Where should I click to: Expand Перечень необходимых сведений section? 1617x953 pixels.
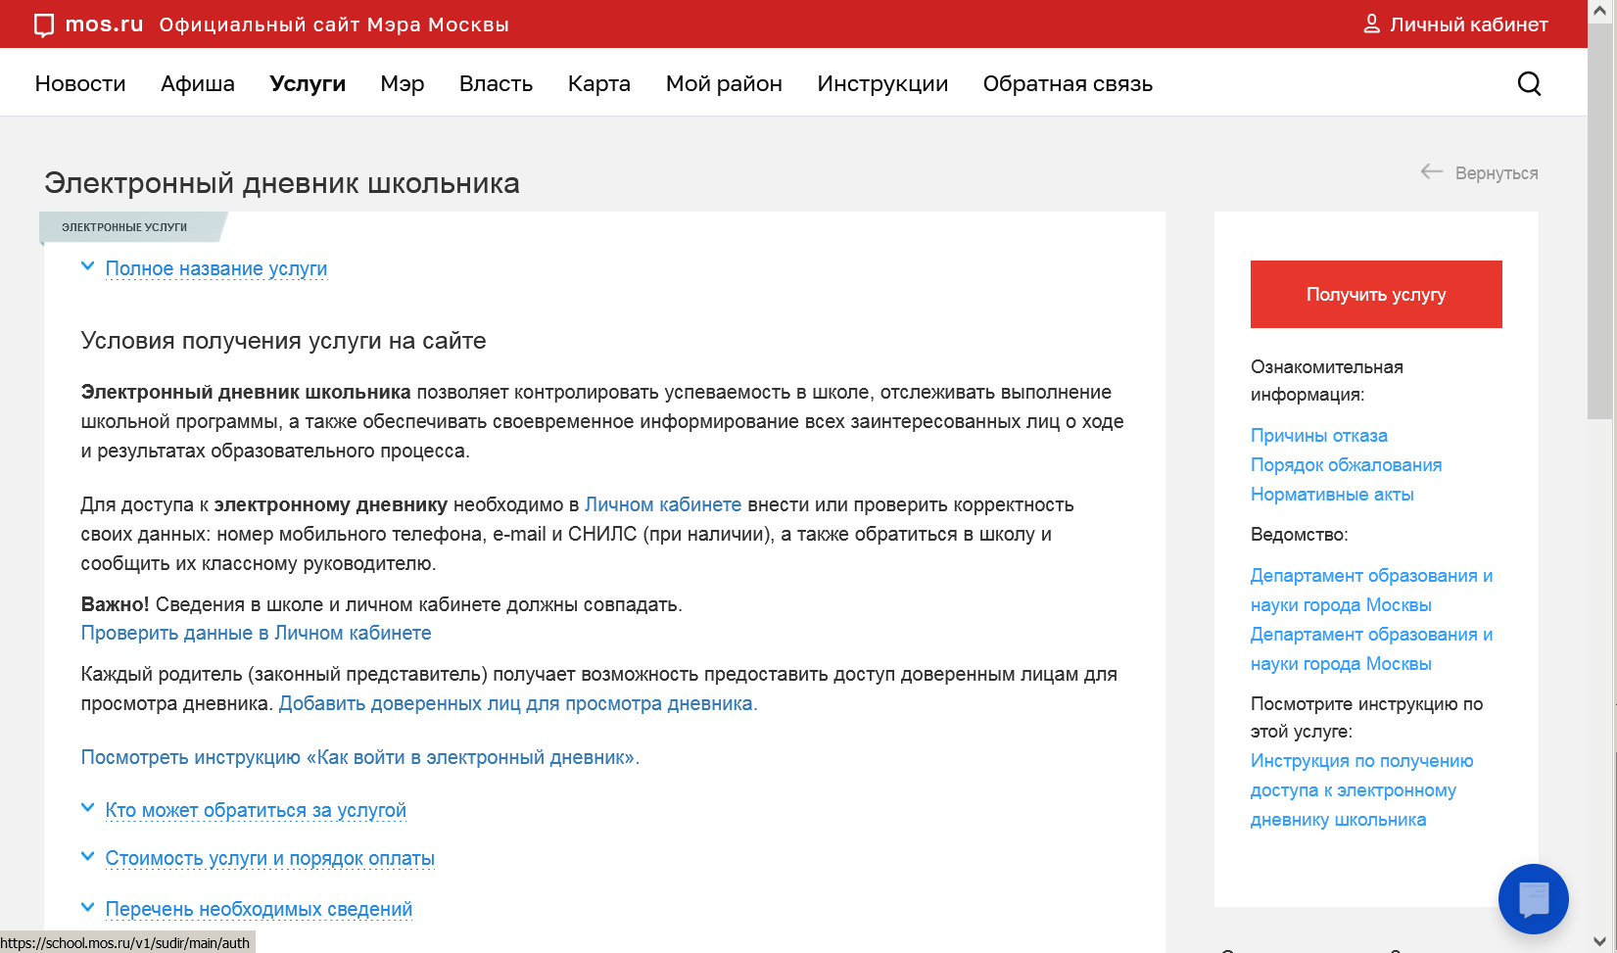click(x=259, y=909)
